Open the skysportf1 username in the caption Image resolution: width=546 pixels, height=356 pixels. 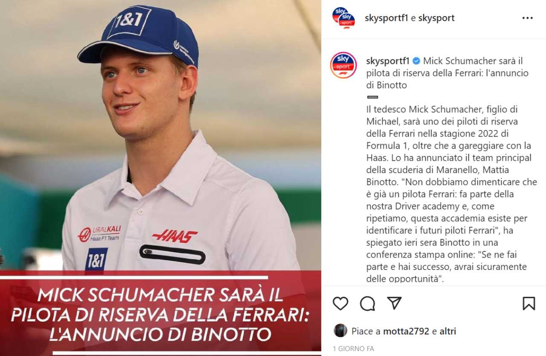pyautogui.click(x=388, y=61)
